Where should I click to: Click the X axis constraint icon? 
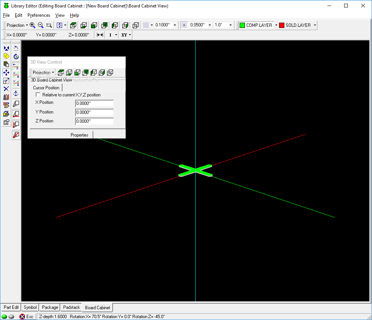point(16,74)
